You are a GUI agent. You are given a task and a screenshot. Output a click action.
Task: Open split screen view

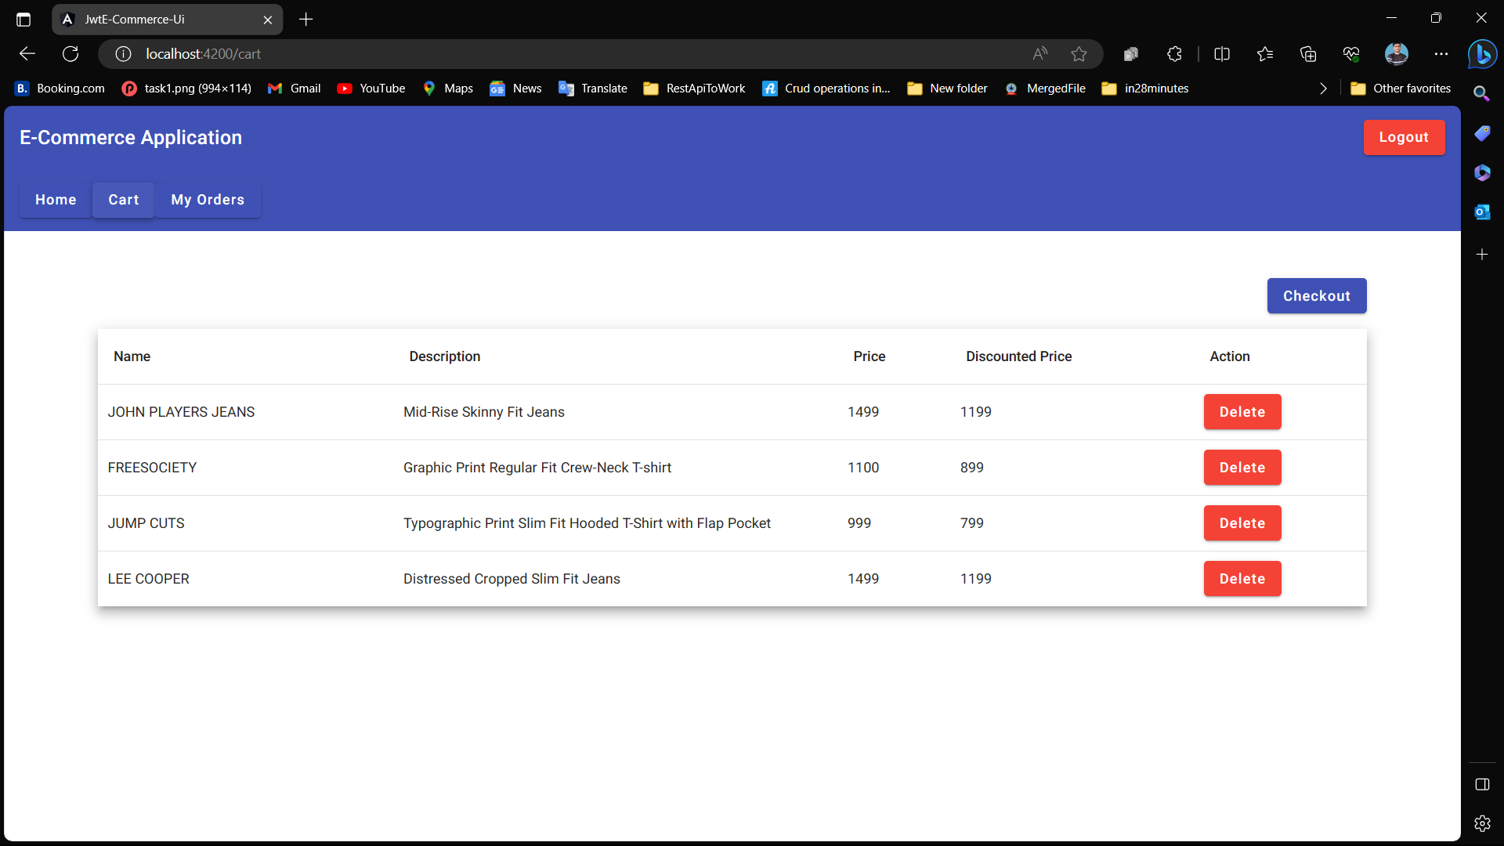[1222, 53]
